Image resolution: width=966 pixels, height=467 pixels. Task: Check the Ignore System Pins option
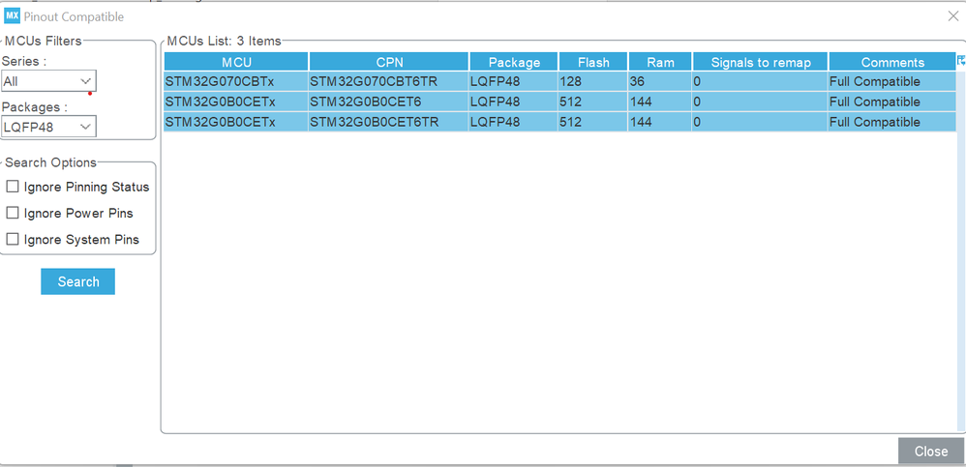(13, 240)
